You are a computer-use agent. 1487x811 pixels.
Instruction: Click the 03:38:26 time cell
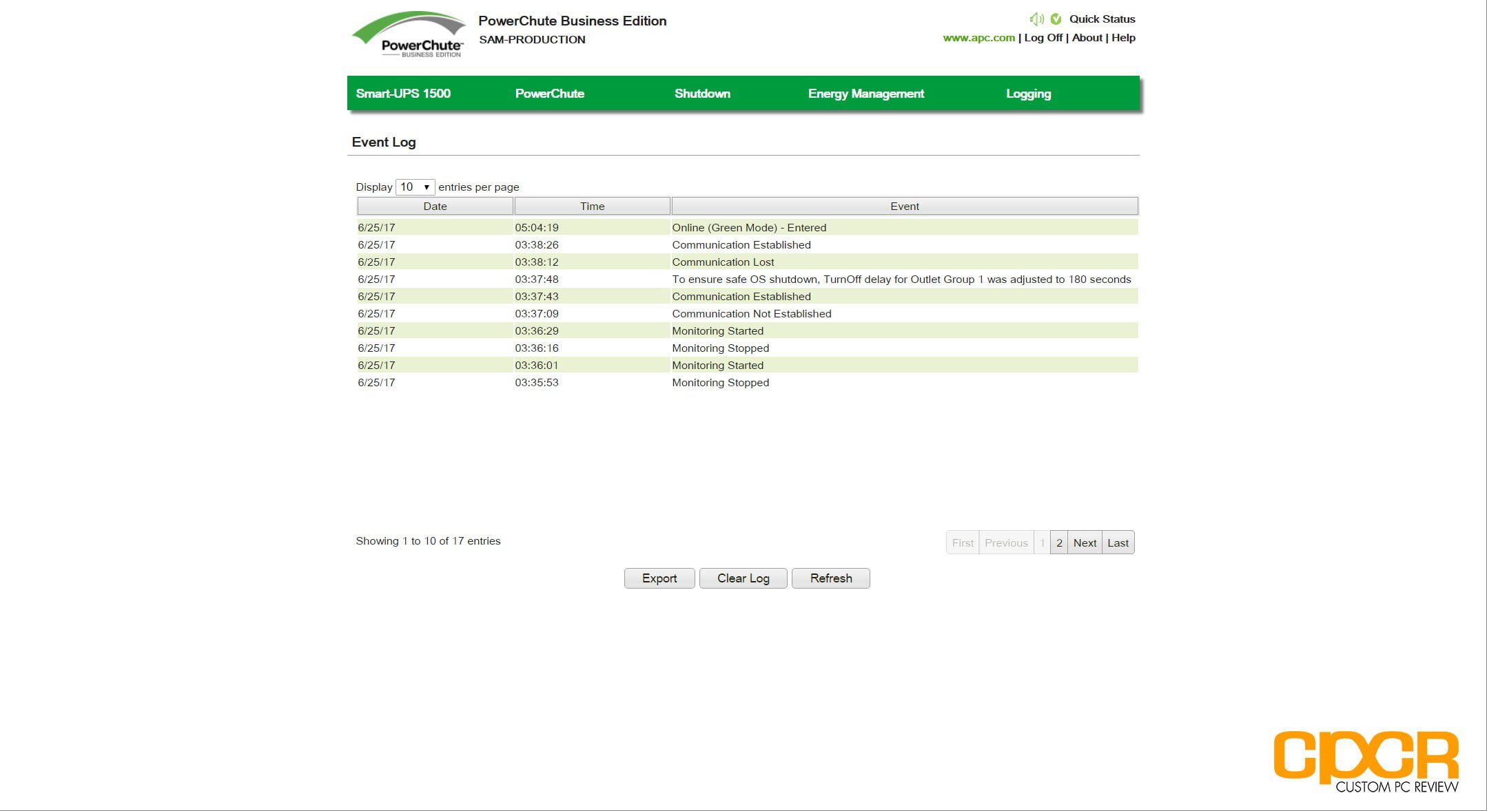(537, 245)
